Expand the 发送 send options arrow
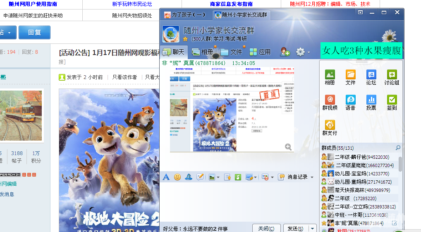The width and height of the screenshot is (421, 232). pyautogui.click(x=313, y=229)
